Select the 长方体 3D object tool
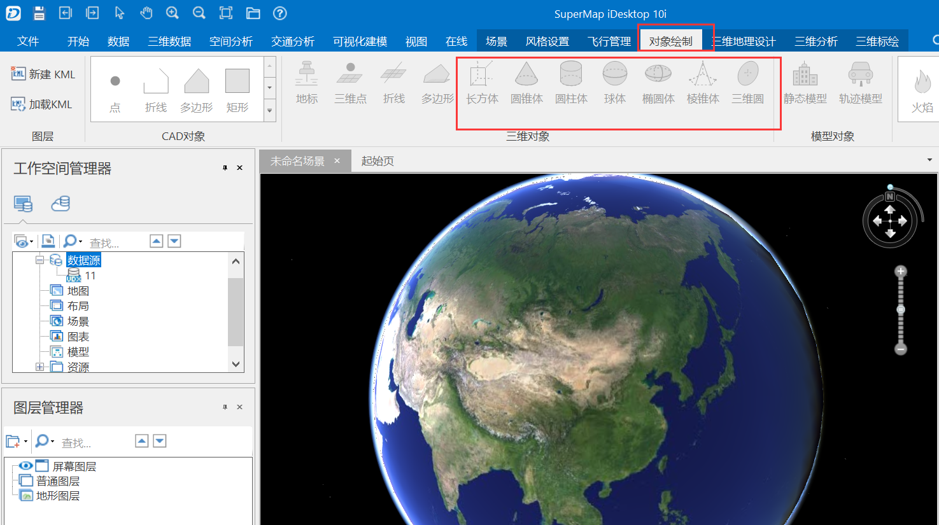Screen dimensions: 939x525 click(x=482, y=83)
